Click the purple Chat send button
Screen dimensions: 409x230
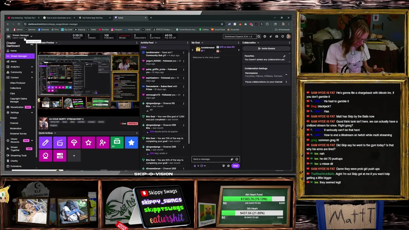pyautogui.click(x=235, y=166)
